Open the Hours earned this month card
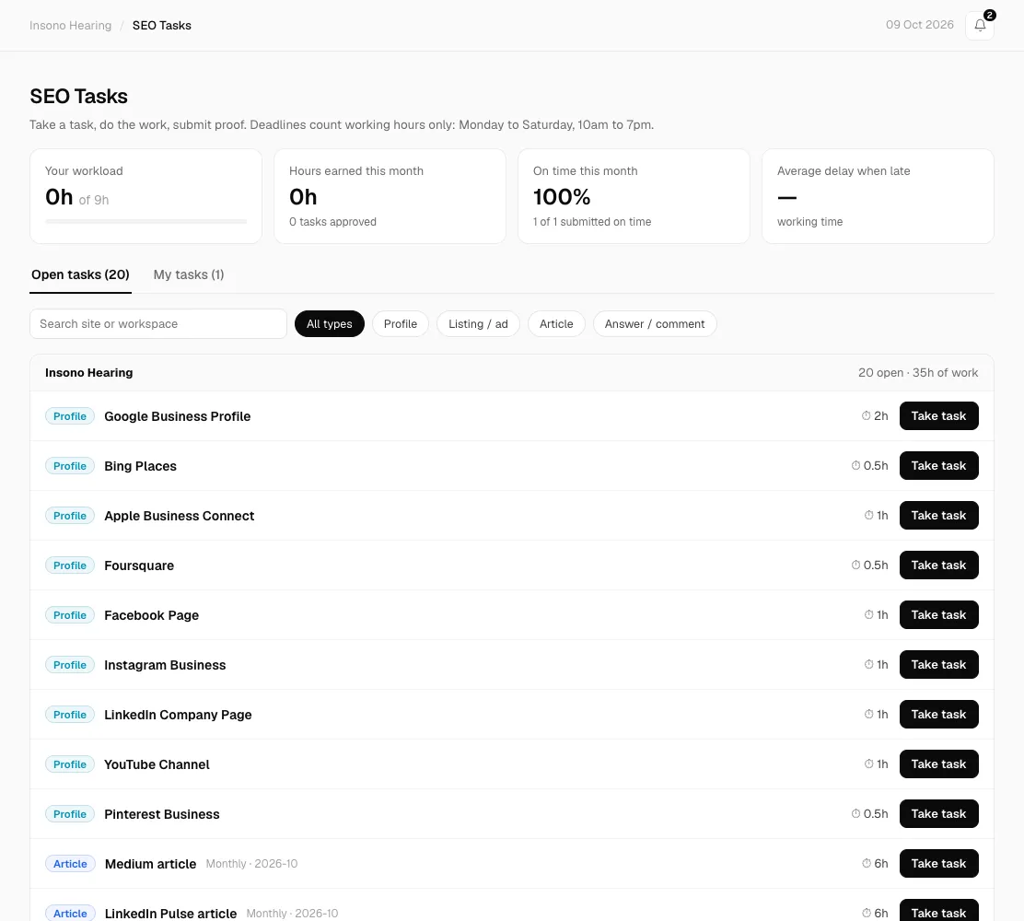The height and width of the screenshot is (921, 1024). point(390,196)
